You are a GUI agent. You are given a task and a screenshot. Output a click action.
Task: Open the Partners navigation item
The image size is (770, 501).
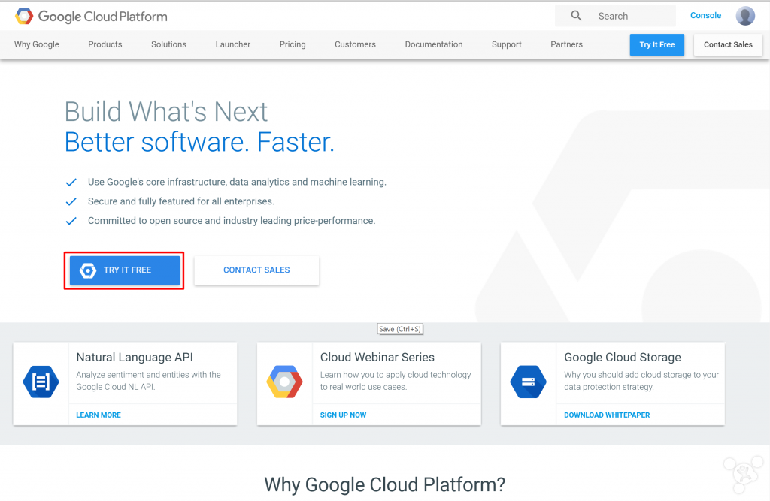pos(567,44)
